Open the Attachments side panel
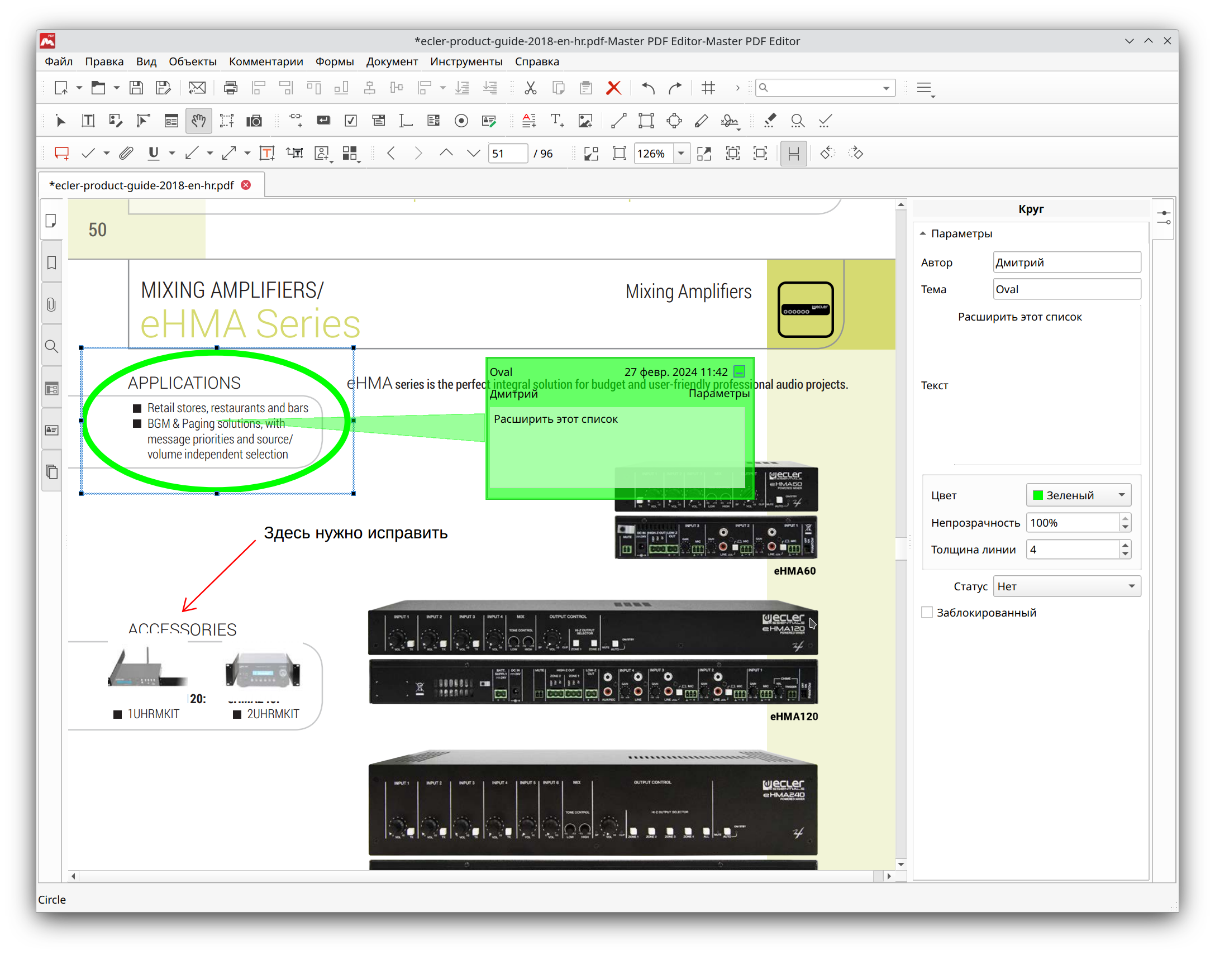Image resolution: width=1215 pixels, height=955 pixels. click(x=51, y=305)
